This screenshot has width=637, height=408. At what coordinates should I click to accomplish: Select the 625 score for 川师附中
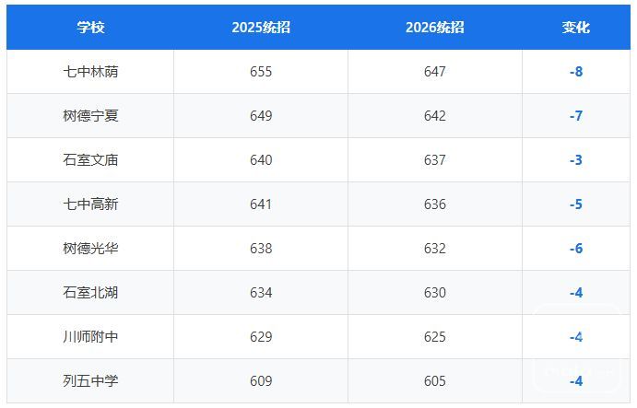(435, 337)
